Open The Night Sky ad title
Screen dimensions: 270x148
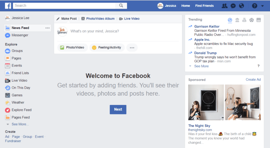click(199, 126)
